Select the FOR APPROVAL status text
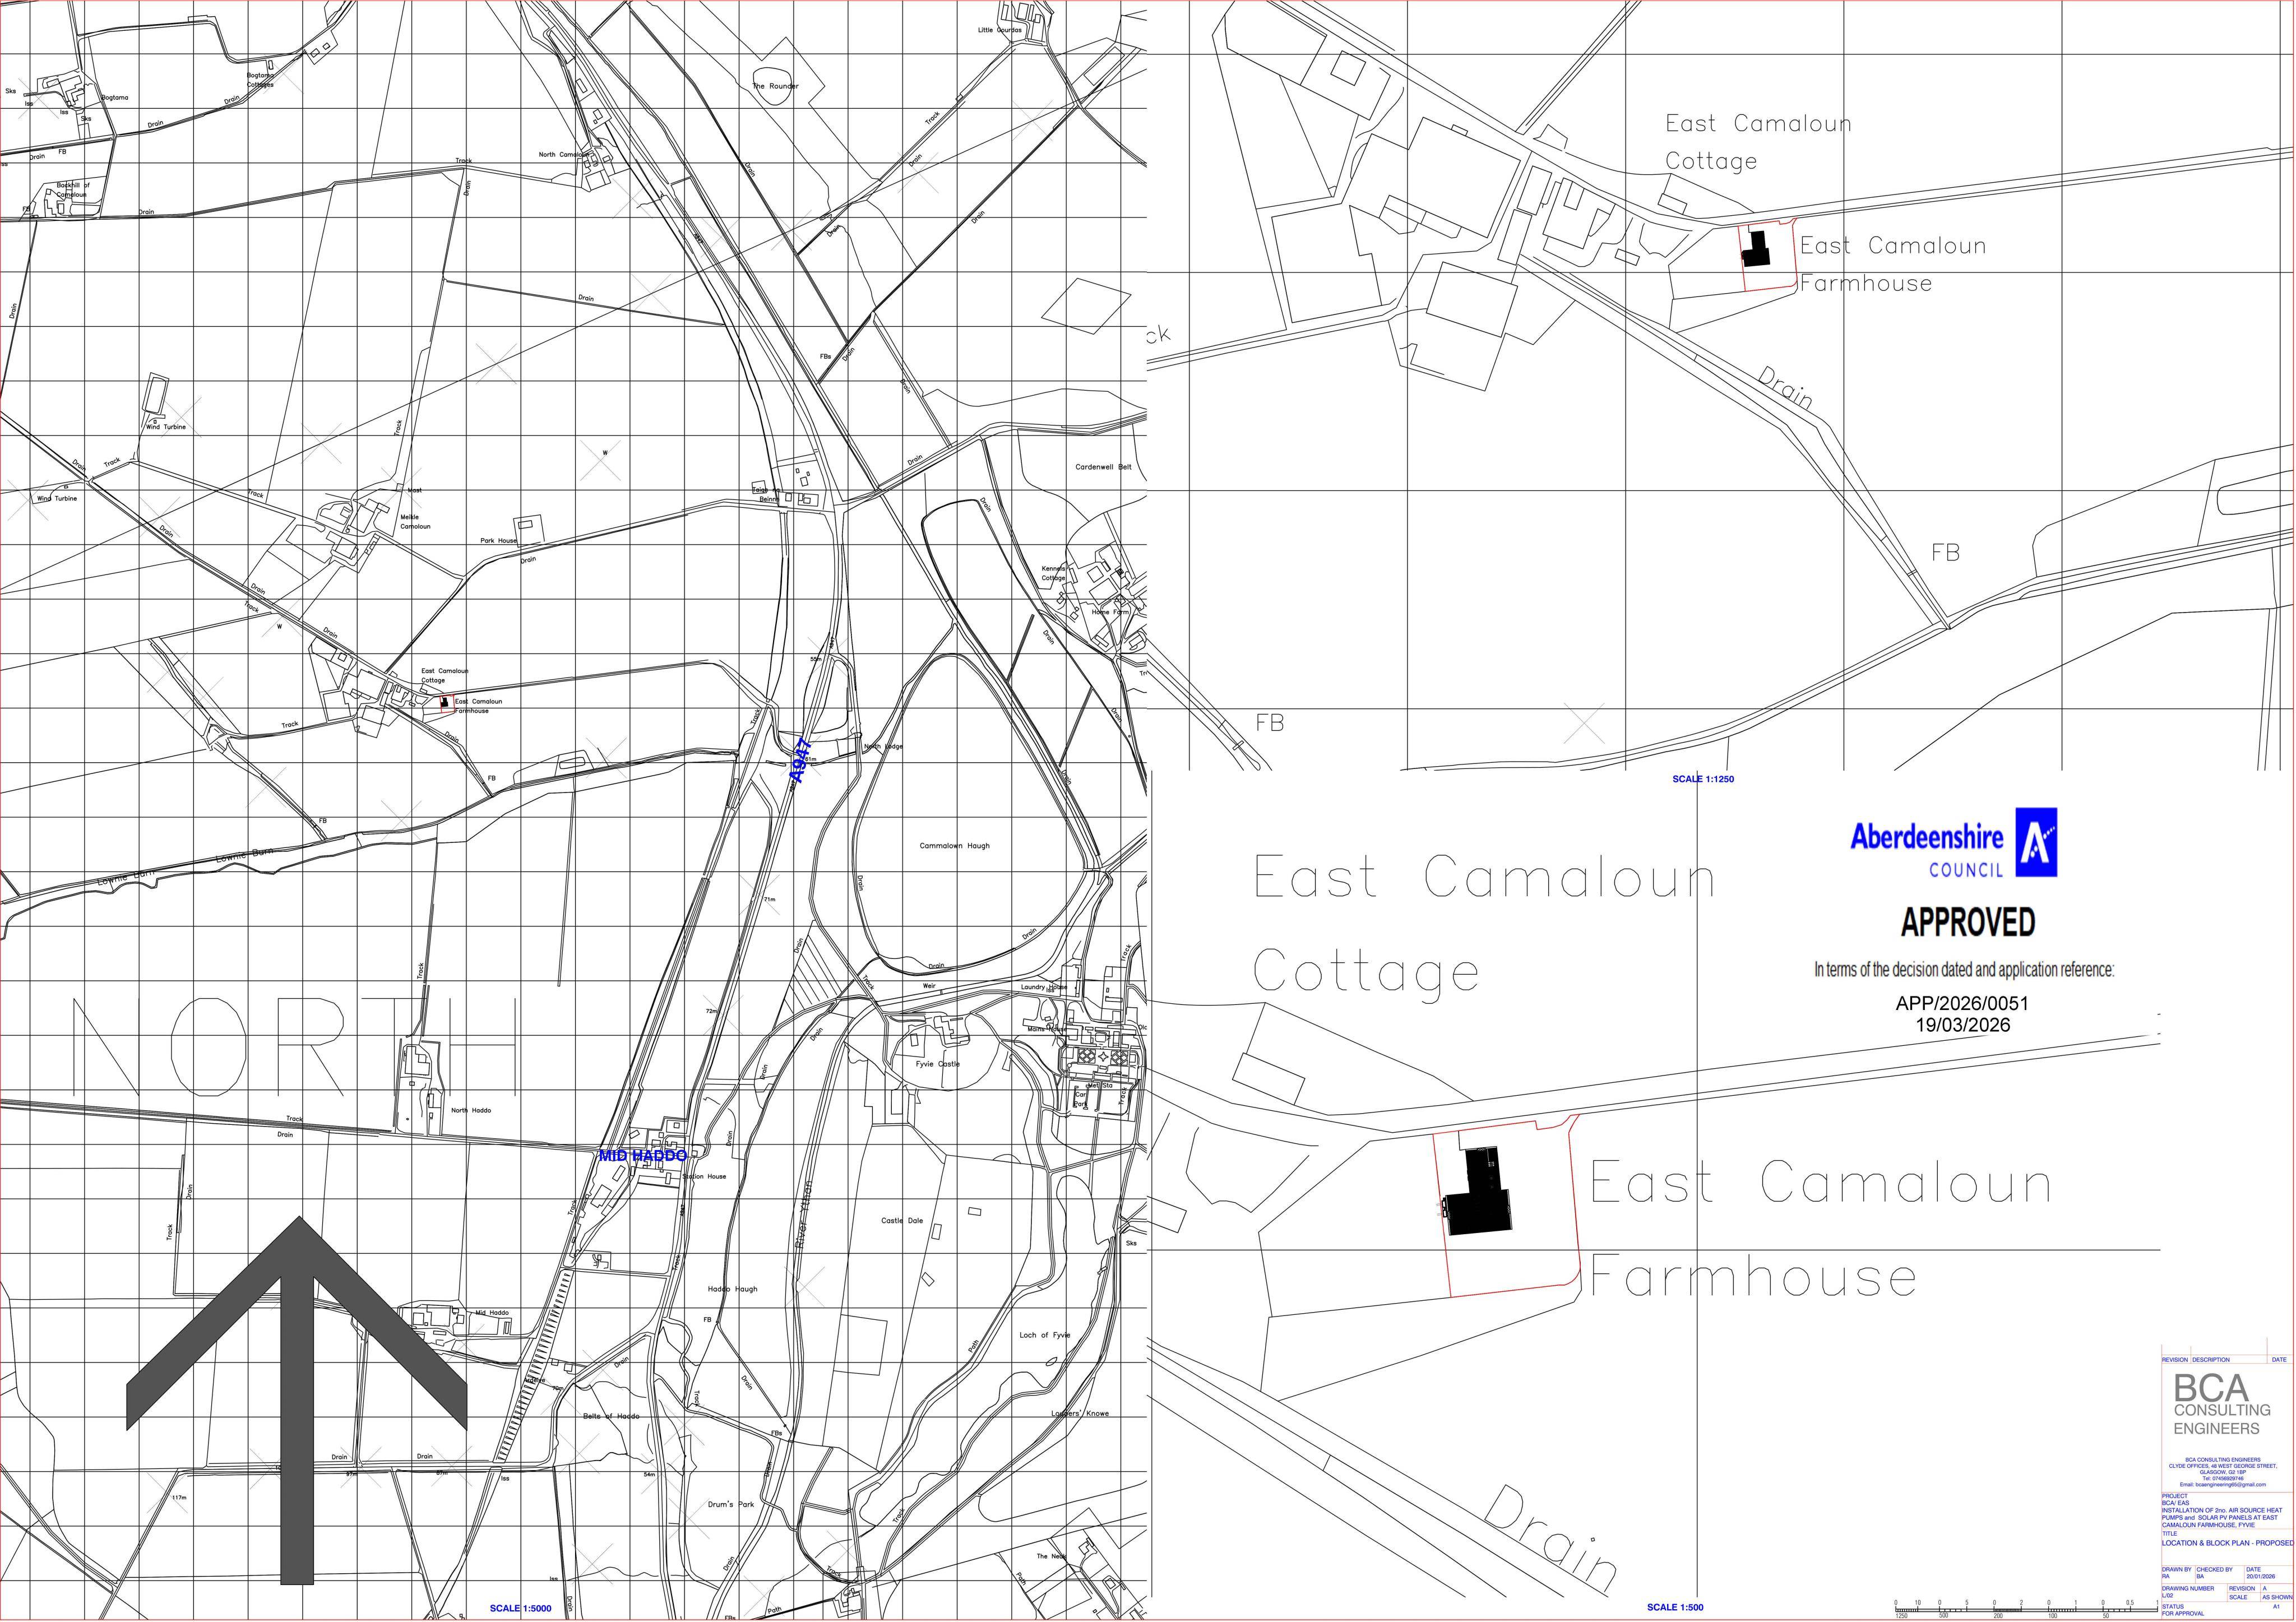The height and width of the screenshot is (1622, 2296). (2183, 1614)
